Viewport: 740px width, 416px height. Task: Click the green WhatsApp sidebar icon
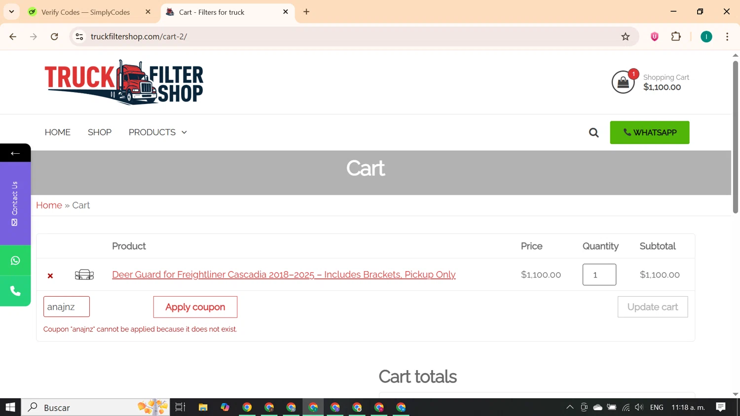point(15,260)
